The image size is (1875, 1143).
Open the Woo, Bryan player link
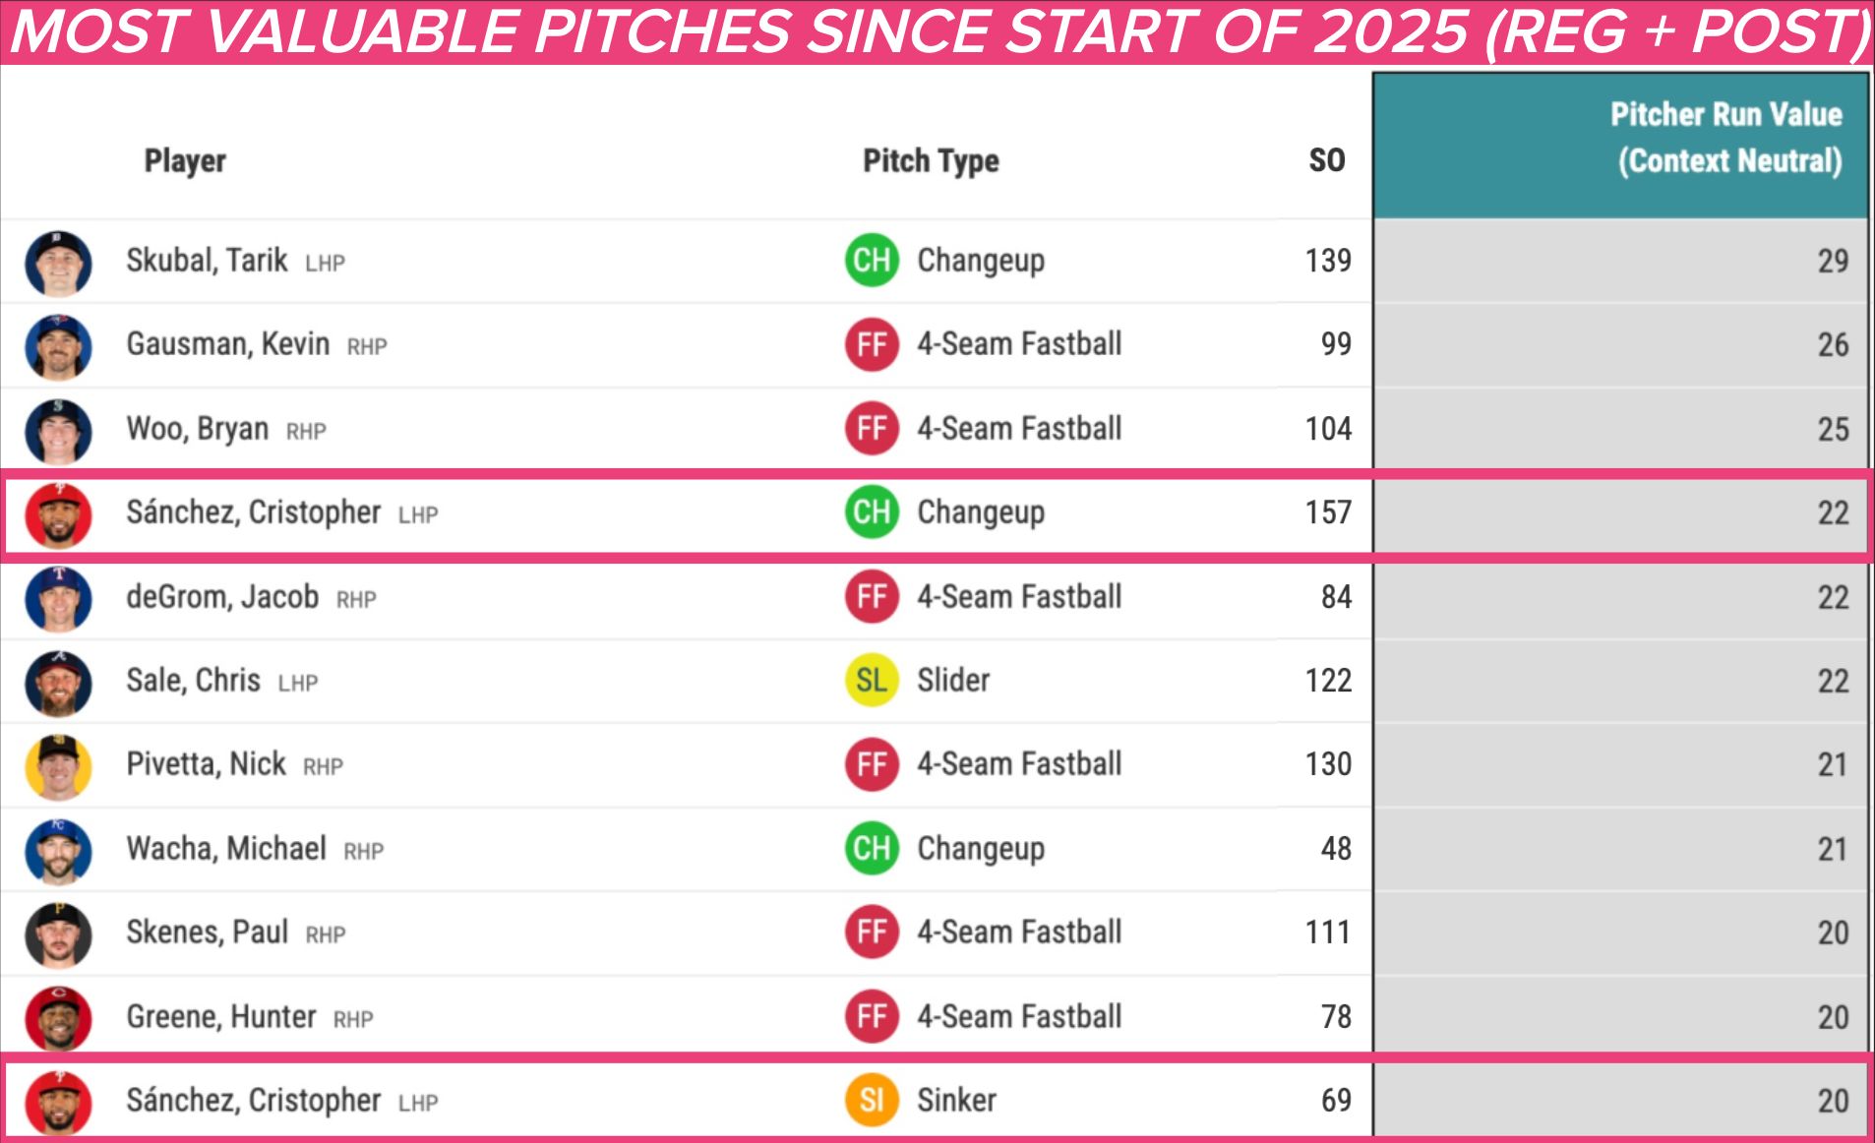click(197, 429)
